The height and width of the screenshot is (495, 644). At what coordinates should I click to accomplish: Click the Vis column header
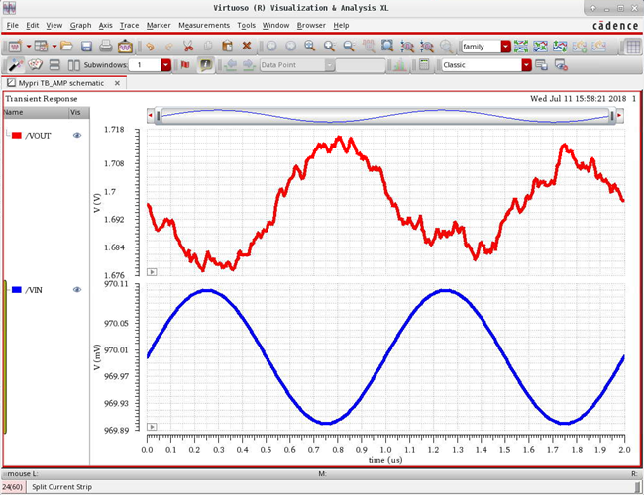[79, 113]
